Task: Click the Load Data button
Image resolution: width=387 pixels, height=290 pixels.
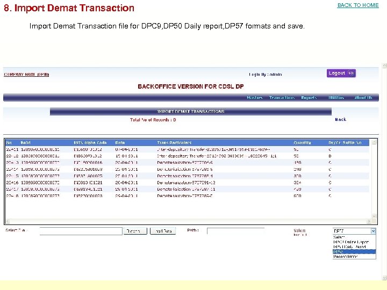Action: click(x=163, y=231)
